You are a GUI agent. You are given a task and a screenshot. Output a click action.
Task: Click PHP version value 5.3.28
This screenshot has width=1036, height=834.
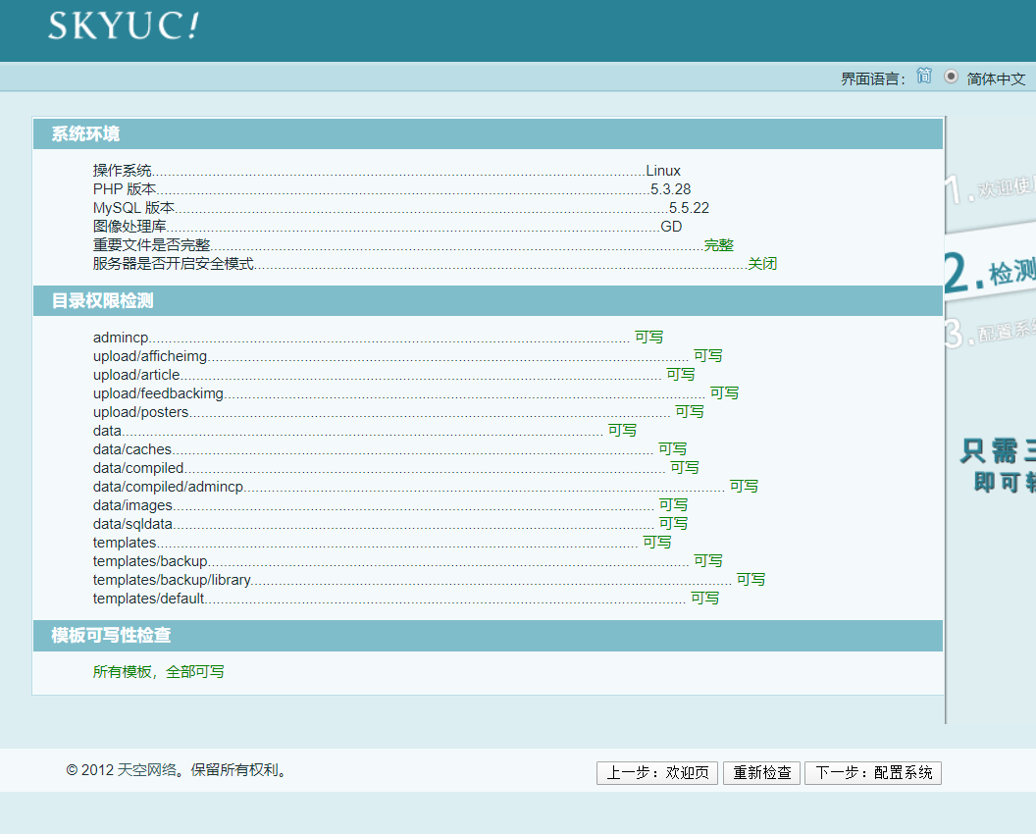(671, 189)
